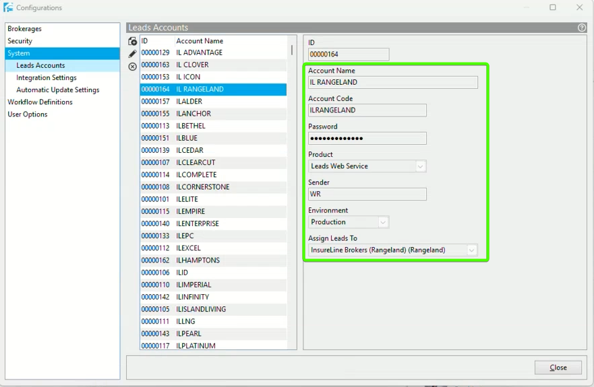Click the Sender field WR

367,194
